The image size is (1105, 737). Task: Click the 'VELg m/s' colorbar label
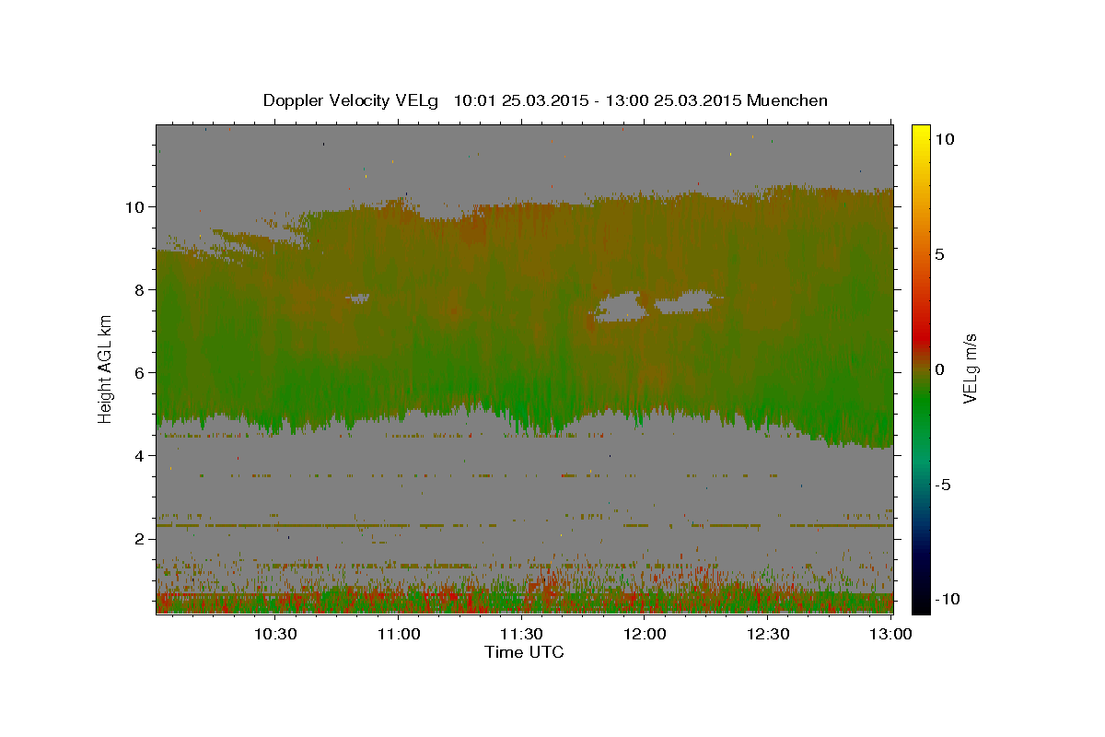[970, 369]
